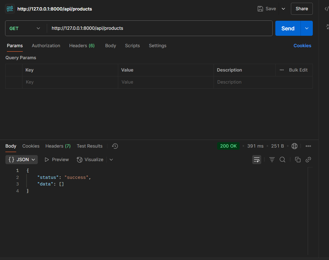The image size is (329, 260).
Task: Click the request URL input field
Action: 159,28
